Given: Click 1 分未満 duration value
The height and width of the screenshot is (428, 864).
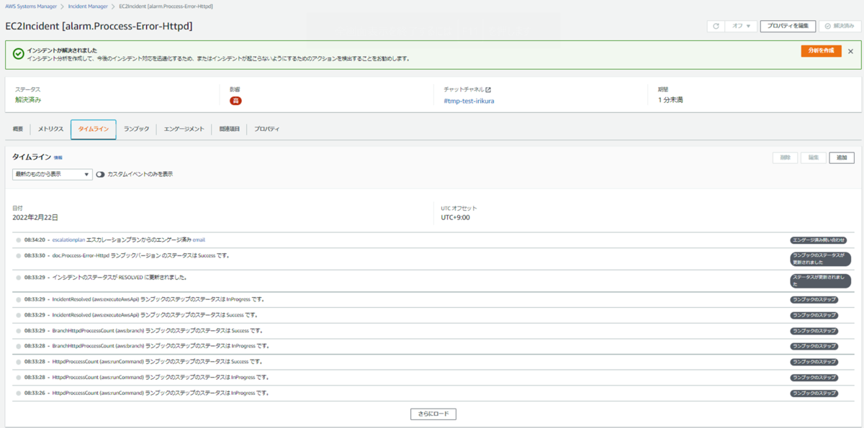Looking at the screenshot, I should [x=670, y=100].
